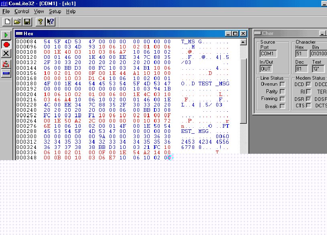This screenshot has width=327, height=235.
Task: Clear the buffer with the X icon
Action: (x=6, y=54)
